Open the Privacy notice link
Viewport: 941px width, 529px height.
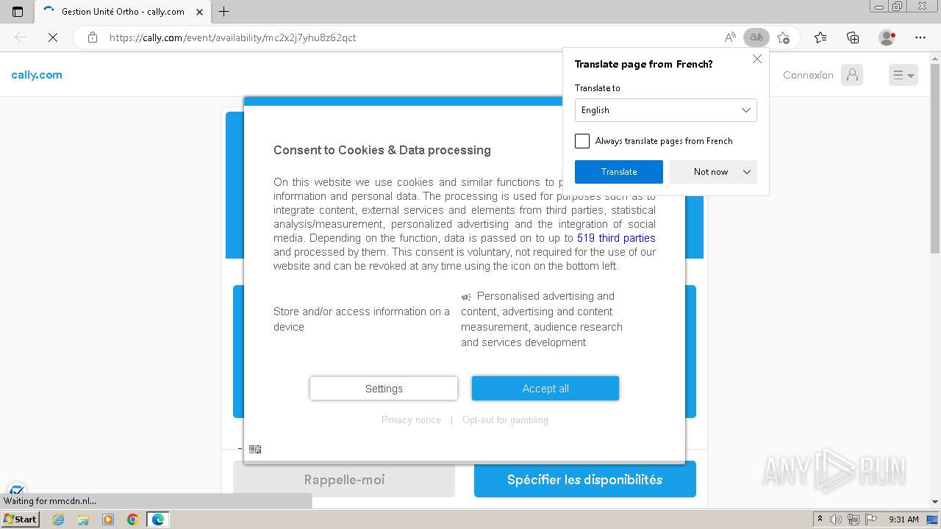[411, 420]
